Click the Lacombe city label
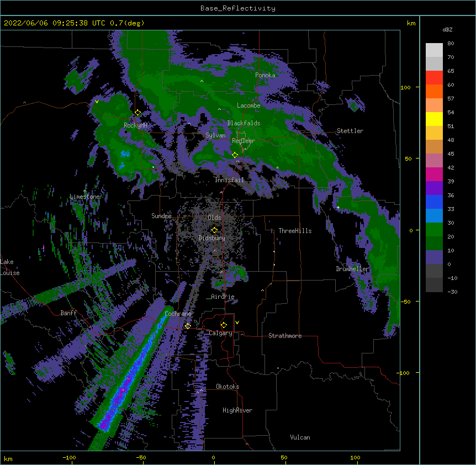 248,105
